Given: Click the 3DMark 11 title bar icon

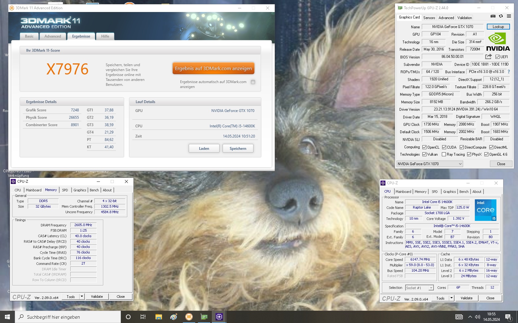Looking at the screenshot, I should click(12, 8).
